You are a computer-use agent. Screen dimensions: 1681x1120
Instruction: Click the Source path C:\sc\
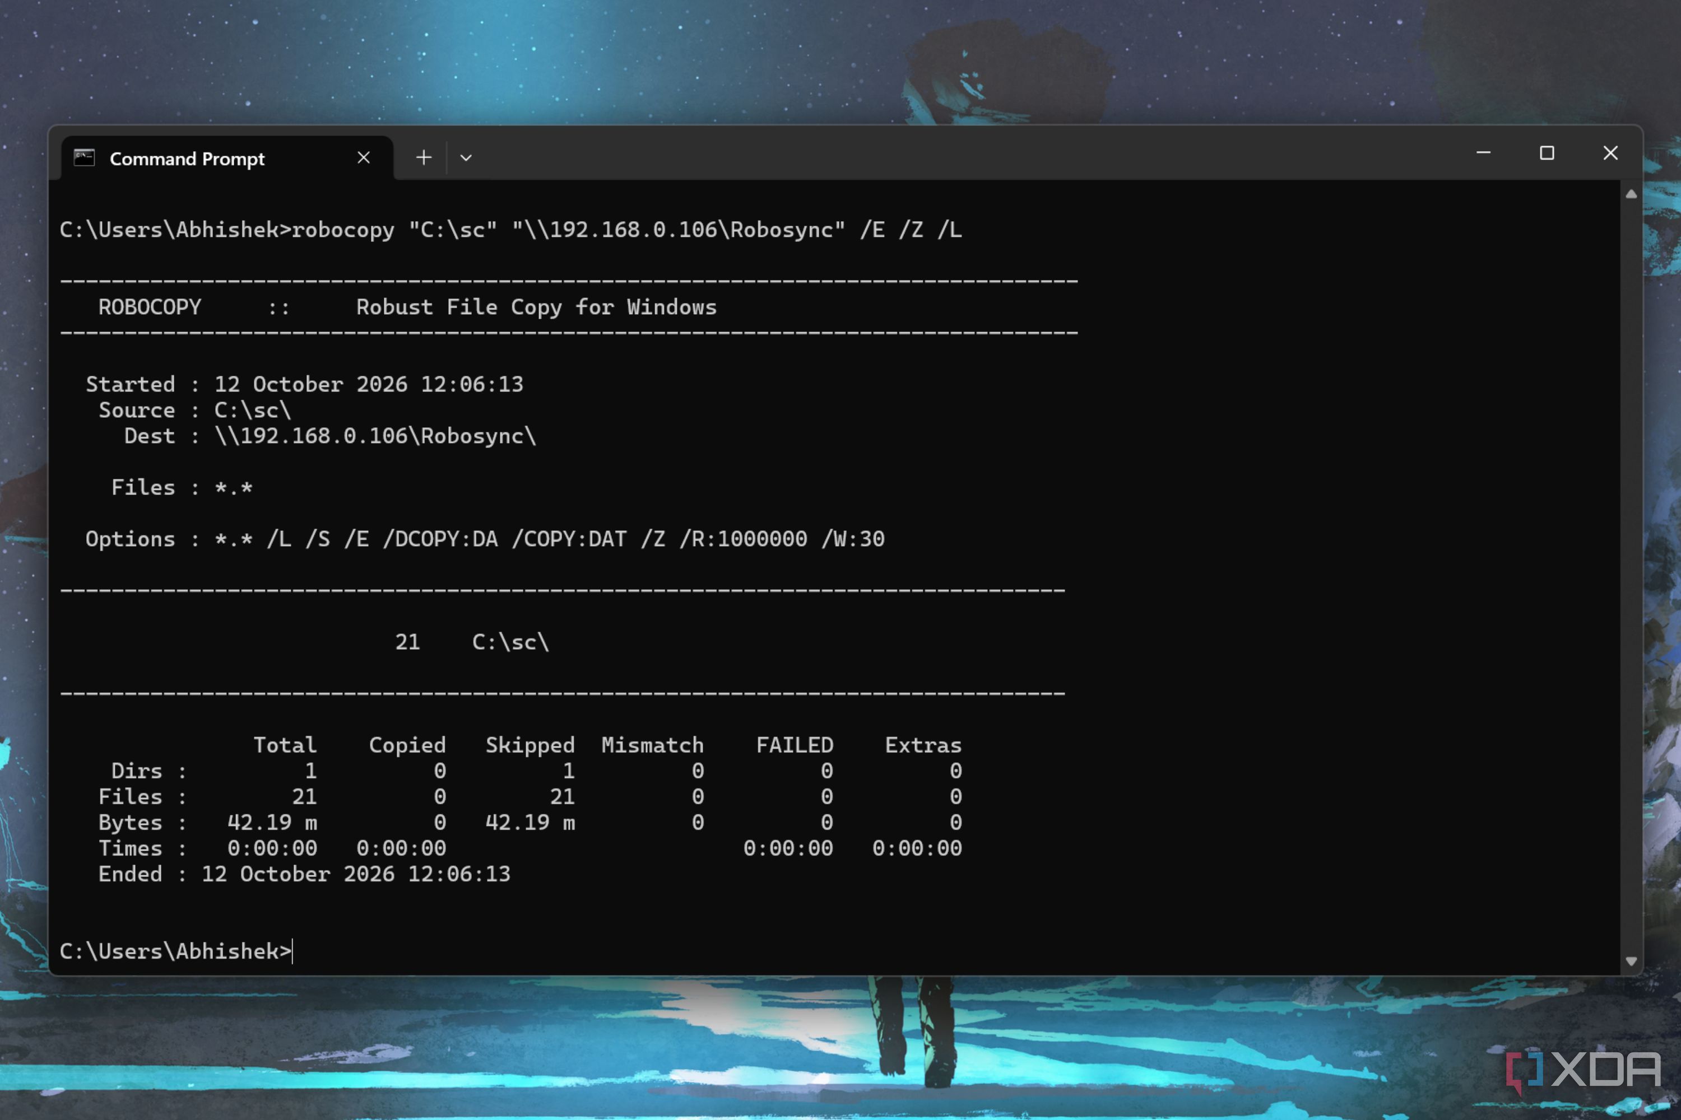point(252,410)
